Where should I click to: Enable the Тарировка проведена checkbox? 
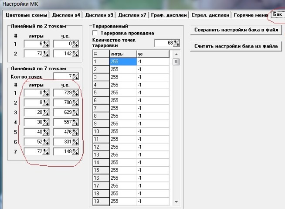[x=95, y=33]
